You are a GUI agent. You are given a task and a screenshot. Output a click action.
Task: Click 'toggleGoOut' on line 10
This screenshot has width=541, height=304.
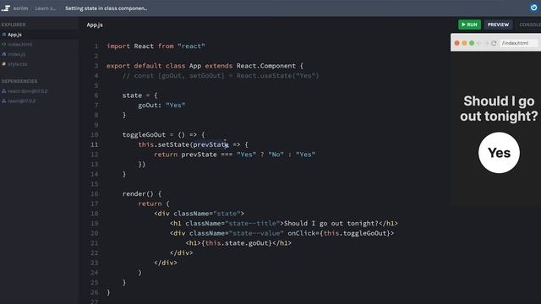point(144,134)
